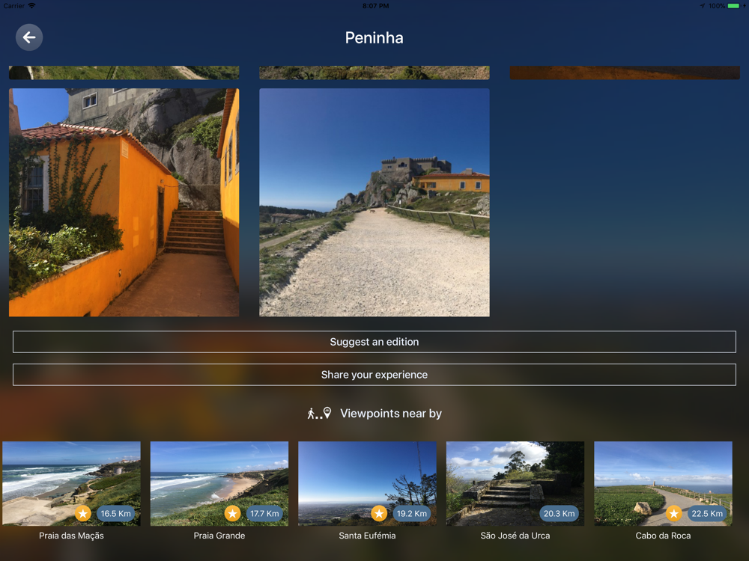Tap the back arrow button
Viewport: 749px width, 561px height.
tap(29, 37)
